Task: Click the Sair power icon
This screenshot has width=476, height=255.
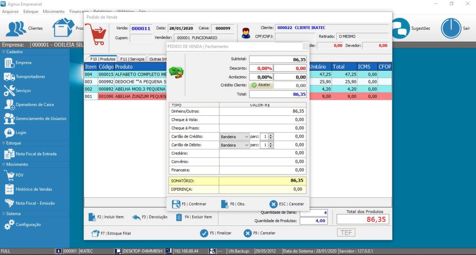Action: [451, 28]
